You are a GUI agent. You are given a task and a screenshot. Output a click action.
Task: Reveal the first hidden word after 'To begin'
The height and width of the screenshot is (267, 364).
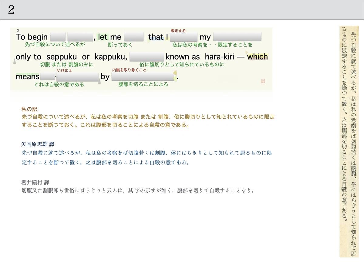pyautogui.click(x=58, y=37)
